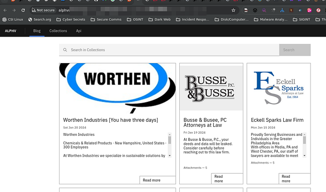Open the Worthen Industries post title
The height and width of the screenshot is (192, 326).
110,120
